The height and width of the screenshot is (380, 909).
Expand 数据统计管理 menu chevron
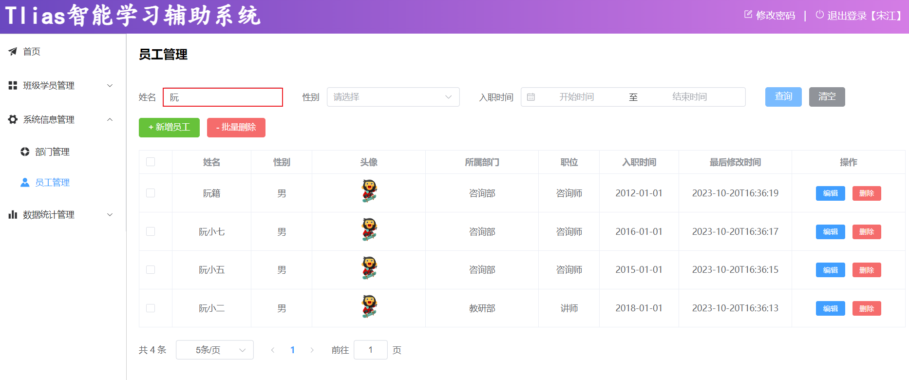[x=110, y=214]
